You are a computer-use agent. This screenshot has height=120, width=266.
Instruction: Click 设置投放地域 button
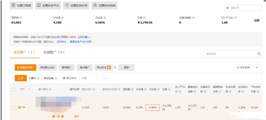pos(104,5)
